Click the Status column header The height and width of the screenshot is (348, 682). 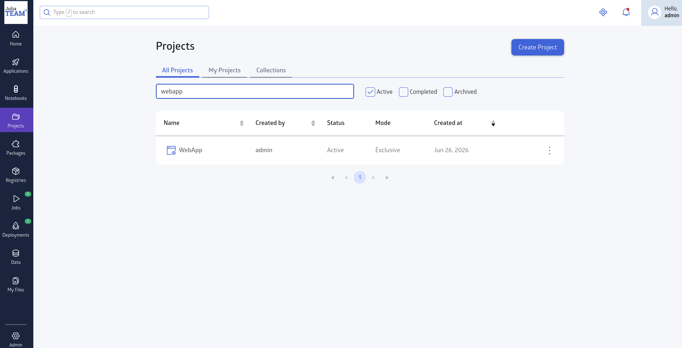(336, 123)
